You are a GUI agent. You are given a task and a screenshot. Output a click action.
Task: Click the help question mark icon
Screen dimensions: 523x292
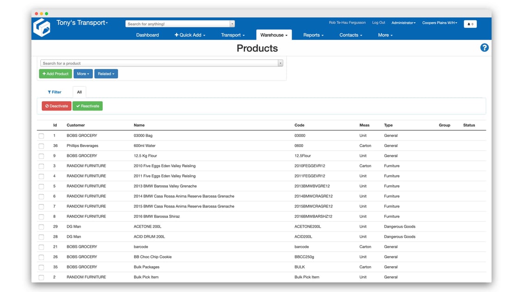484,47
